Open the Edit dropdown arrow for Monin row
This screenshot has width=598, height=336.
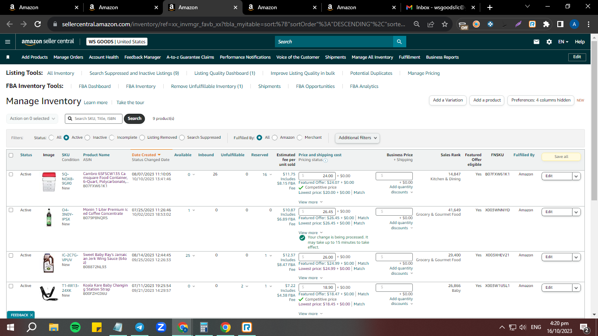click(577, 212)
